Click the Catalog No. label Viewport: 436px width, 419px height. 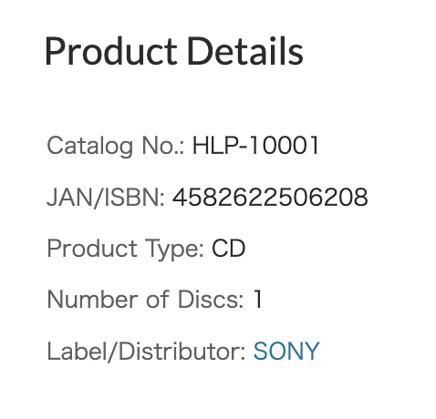(x=116, y=147)
